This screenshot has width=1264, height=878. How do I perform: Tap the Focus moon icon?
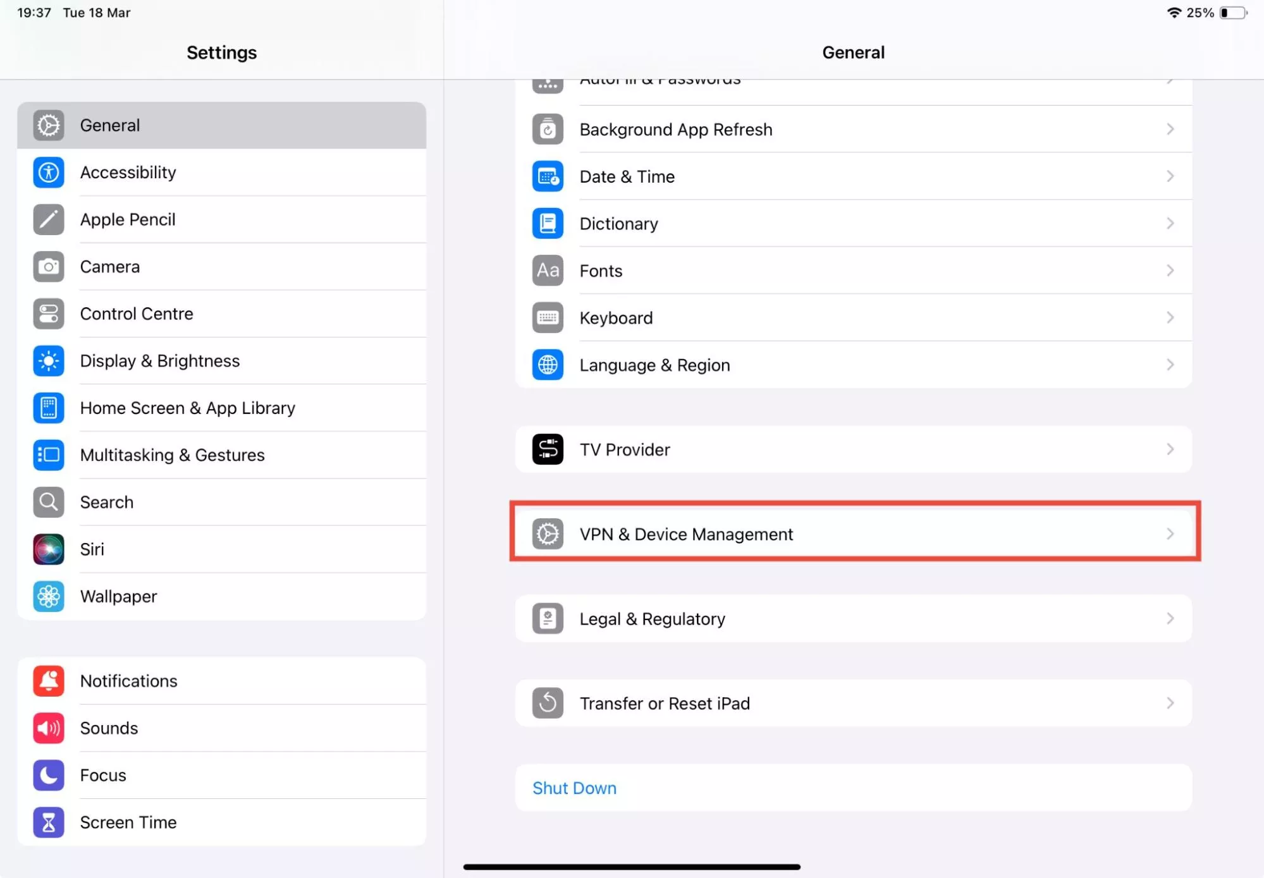[x=49, y=775]
